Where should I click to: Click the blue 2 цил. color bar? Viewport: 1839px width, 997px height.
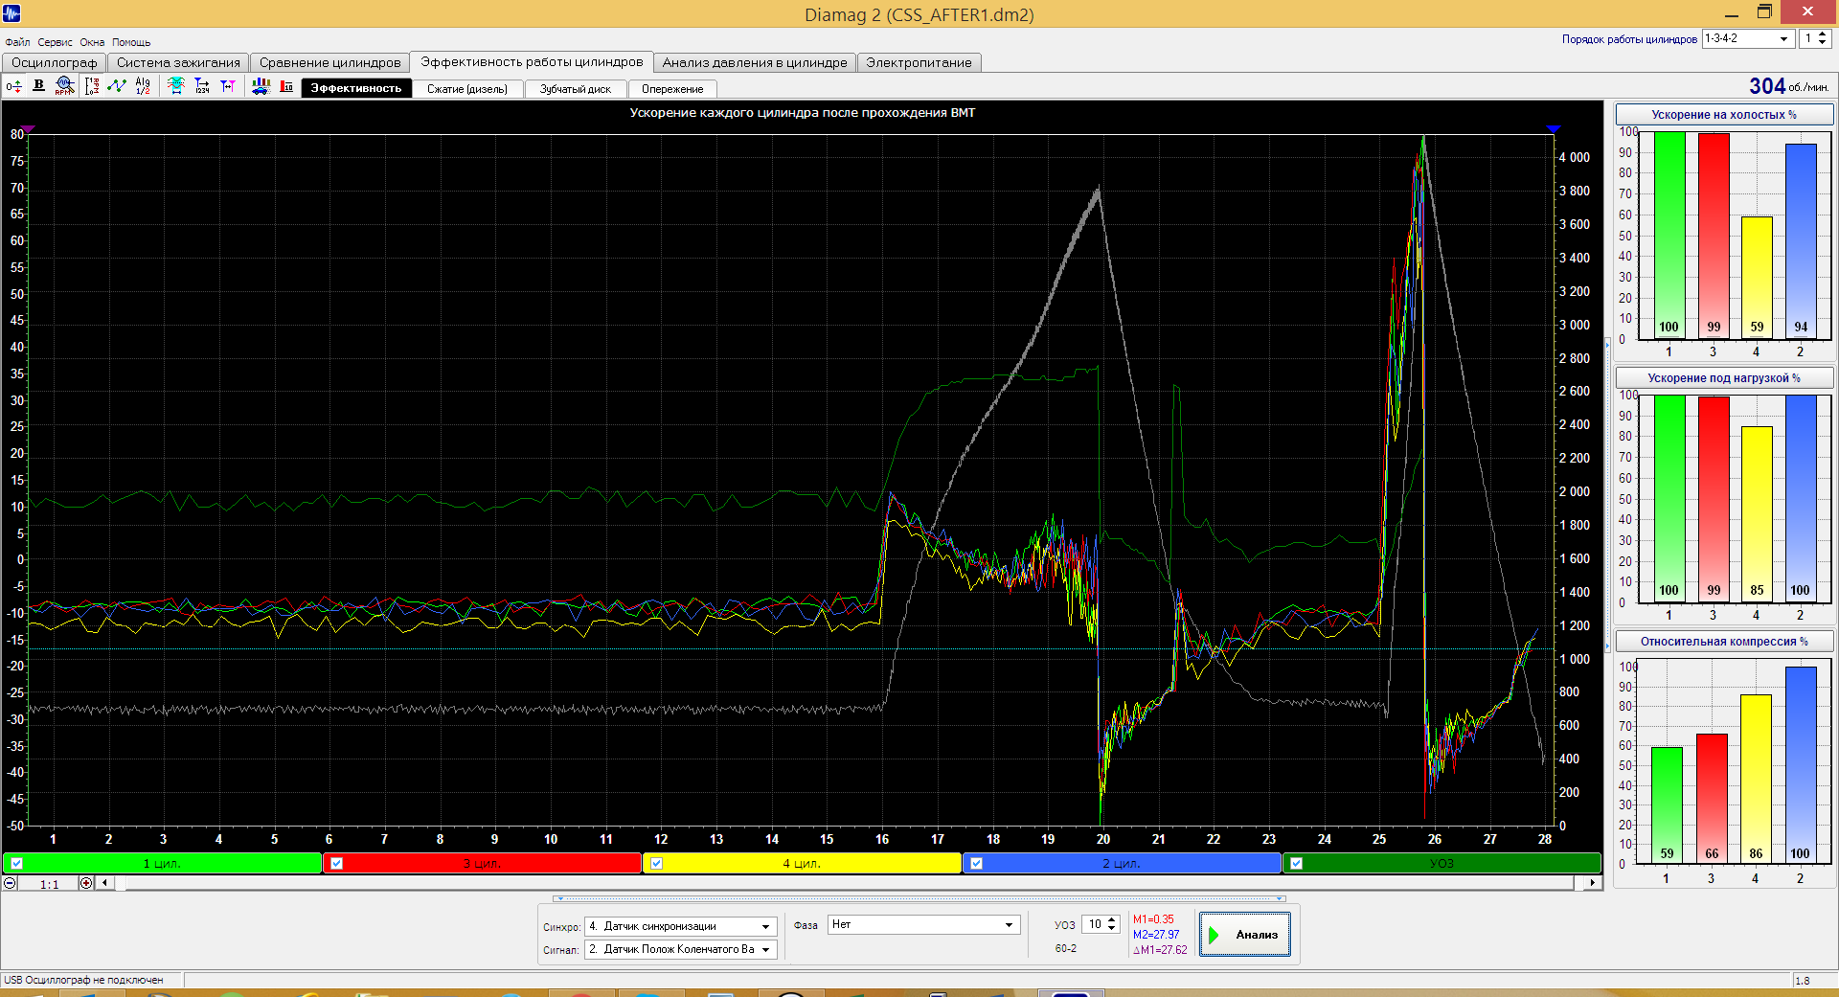point(1122,863)
